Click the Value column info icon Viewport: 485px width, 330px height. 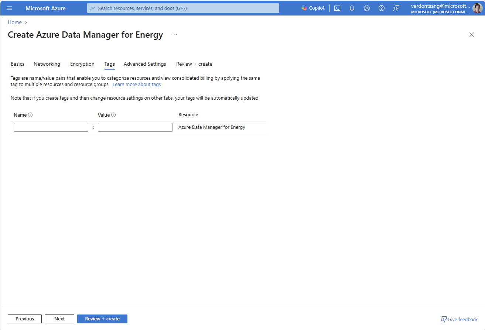pos(113,115)
